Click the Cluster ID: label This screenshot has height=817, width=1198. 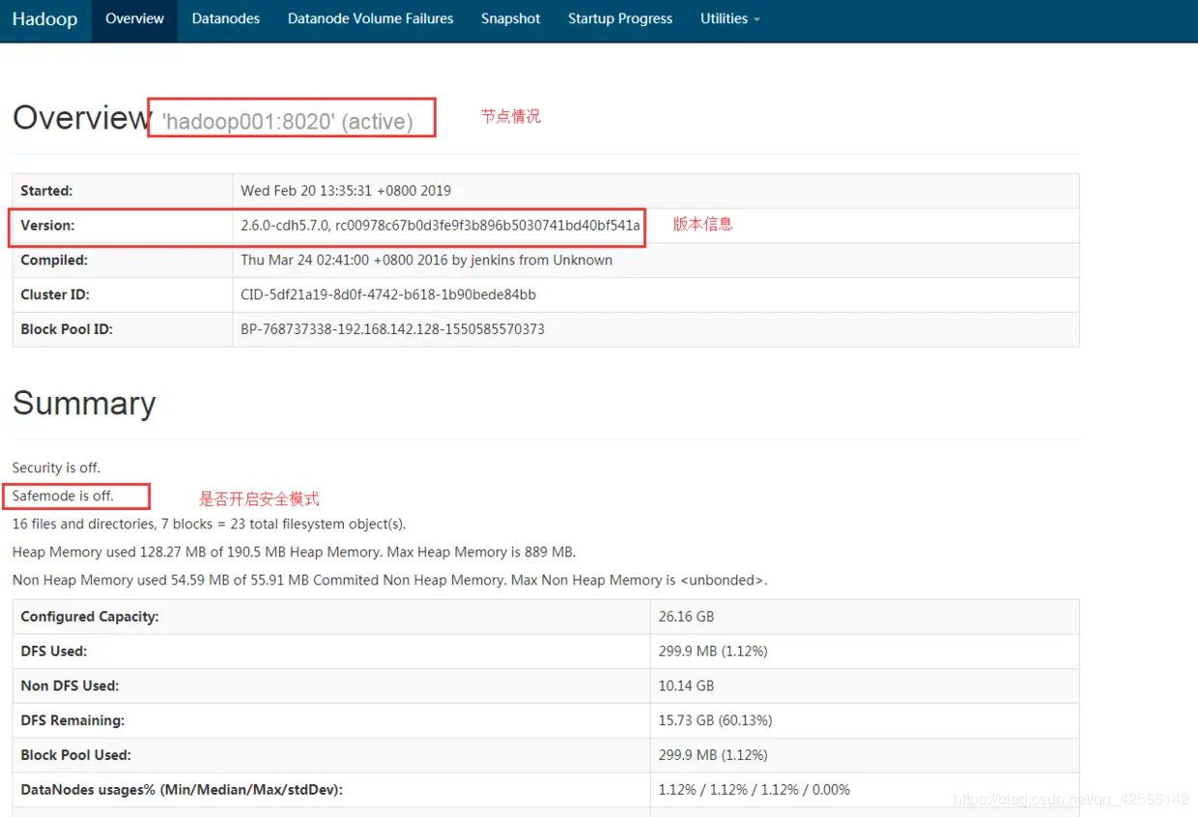(55, 296)
